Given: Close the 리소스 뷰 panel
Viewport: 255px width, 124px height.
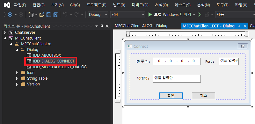Looking at the screenshot, I should coord(107,26).
